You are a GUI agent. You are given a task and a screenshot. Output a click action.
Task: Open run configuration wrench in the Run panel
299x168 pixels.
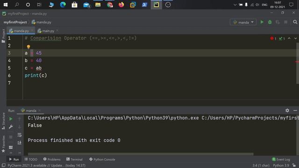[x=11, y=126]
